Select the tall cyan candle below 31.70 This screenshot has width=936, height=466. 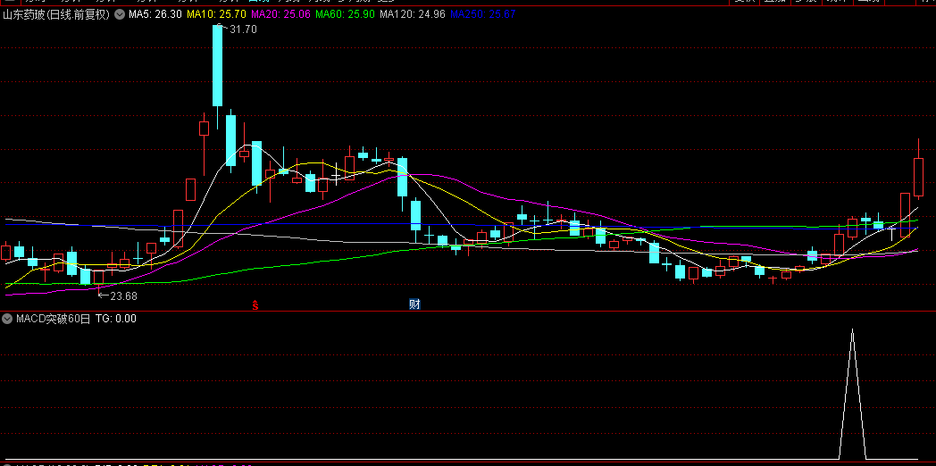(217, 66)
